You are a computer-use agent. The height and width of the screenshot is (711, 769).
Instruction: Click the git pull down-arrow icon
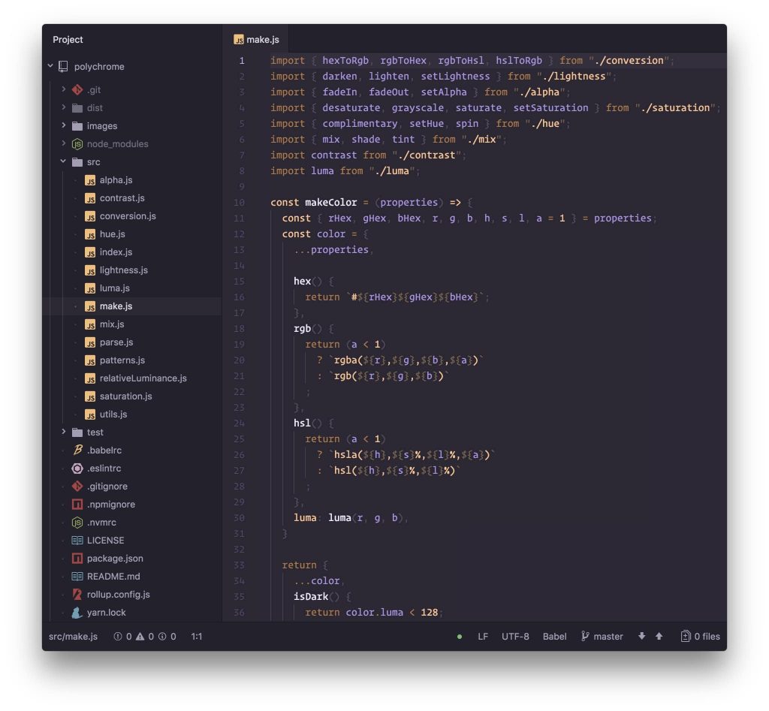[641, 637]
